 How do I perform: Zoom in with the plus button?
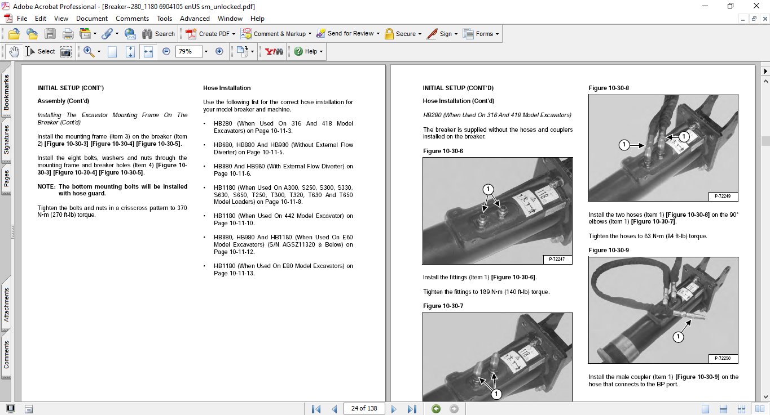pos(219,51)
